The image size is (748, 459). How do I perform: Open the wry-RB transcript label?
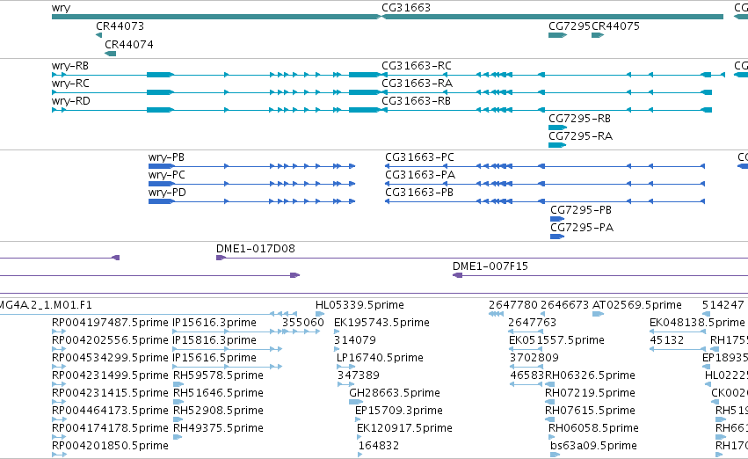[70, 66]
